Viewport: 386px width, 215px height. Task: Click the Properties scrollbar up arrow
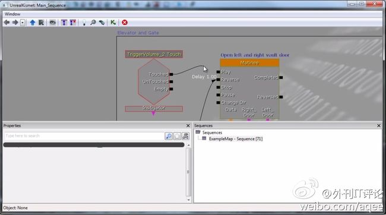coord(189,145)
